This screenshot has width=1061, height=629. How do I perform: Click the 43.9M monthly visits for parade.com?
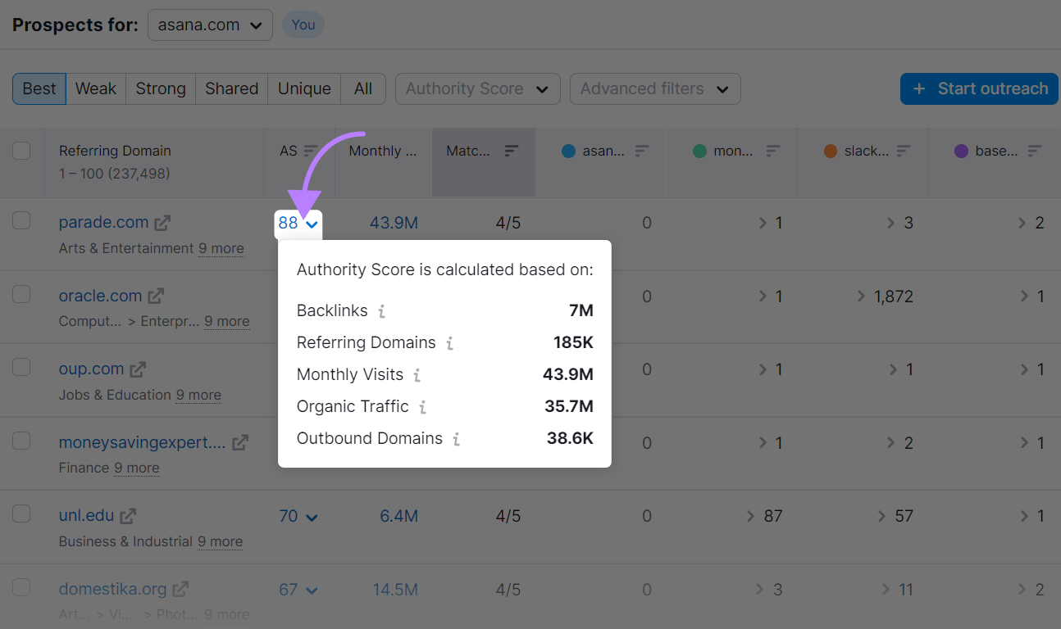point(394,223)
